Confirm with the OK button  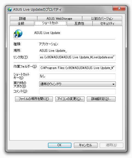click(60, 145)
